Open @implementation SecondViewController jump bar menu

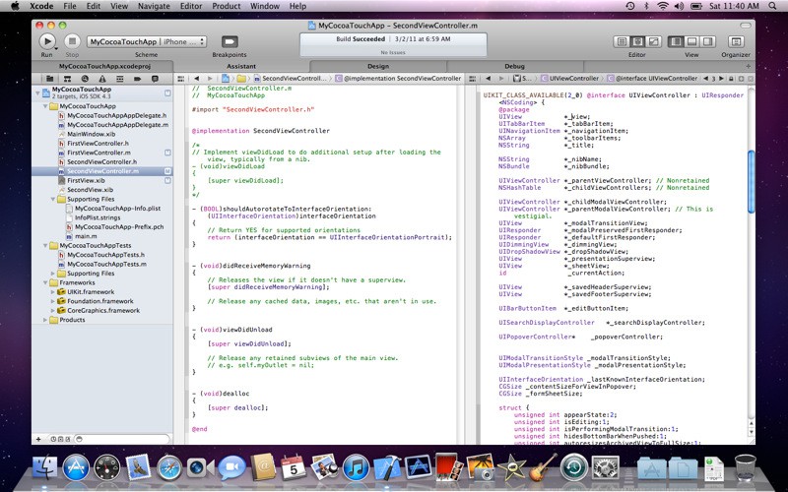click(x=399, y=79)
